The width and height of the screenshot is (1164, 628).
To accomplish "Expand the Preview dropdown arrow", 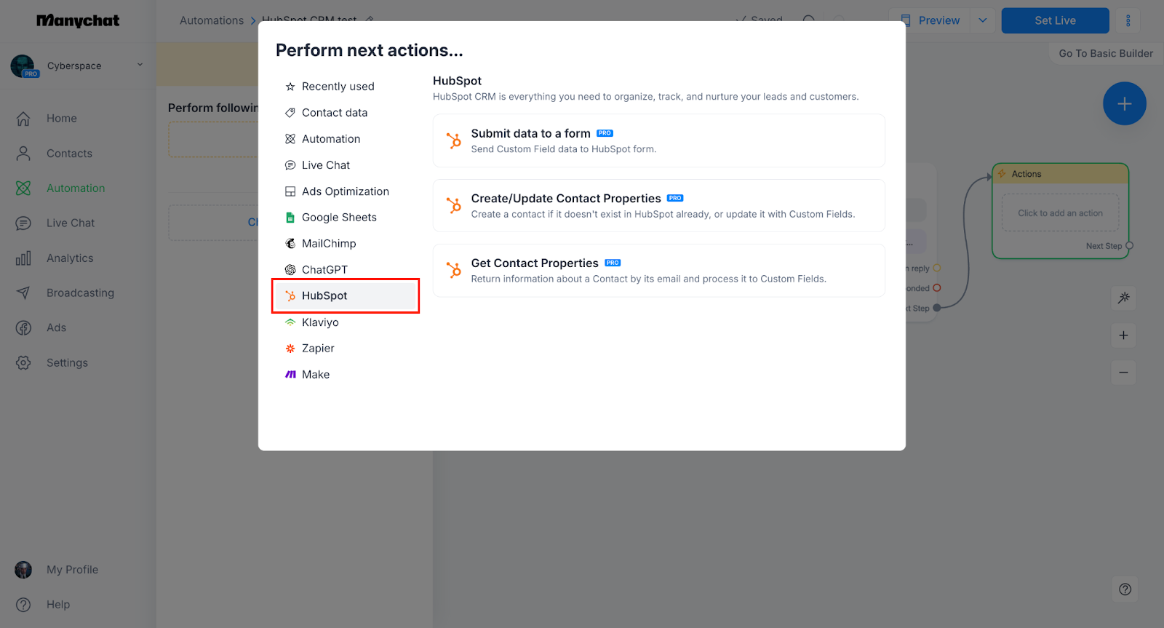I will (983, 20).
